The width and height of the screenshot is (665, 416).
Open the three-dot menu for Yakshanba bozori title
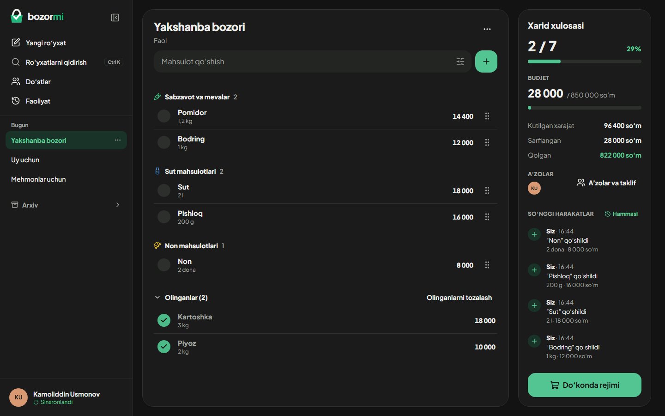click(487, 29)
